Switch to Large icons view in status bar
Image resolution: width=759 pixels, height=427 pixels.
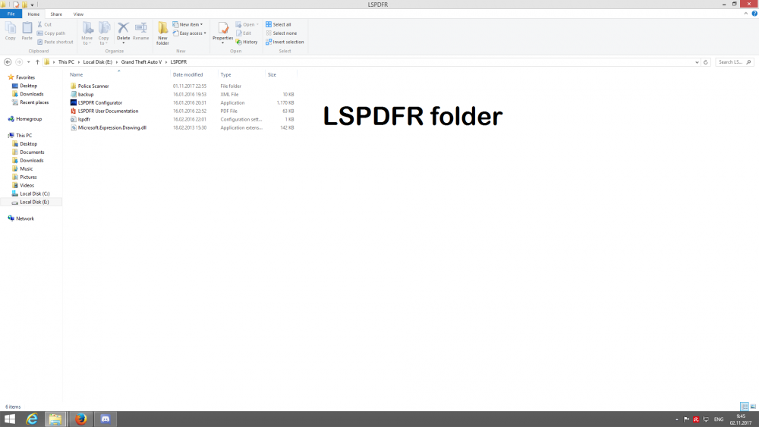point(753,407)
